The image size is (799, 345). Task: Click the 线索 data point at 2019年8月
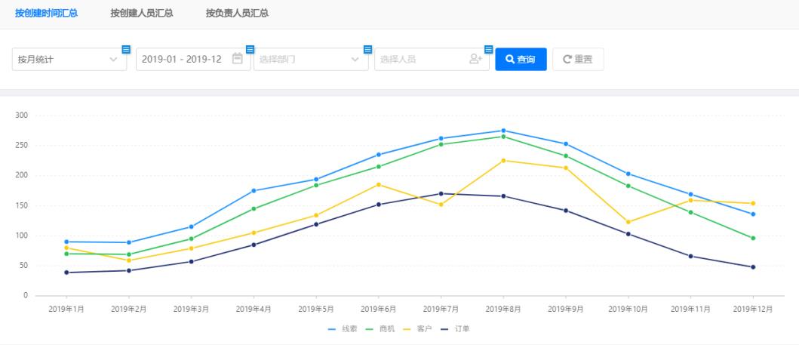(503, 131)
